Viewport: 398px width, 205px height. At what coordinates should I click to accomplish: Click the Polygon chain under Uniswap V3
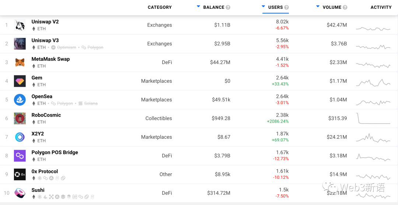click(92, 47)
